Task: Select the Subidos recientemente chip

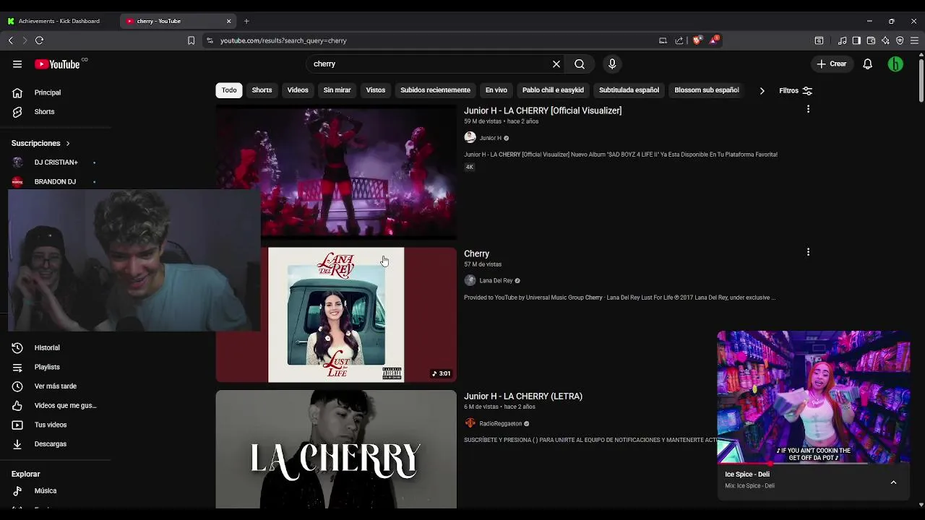Action: 435,90
